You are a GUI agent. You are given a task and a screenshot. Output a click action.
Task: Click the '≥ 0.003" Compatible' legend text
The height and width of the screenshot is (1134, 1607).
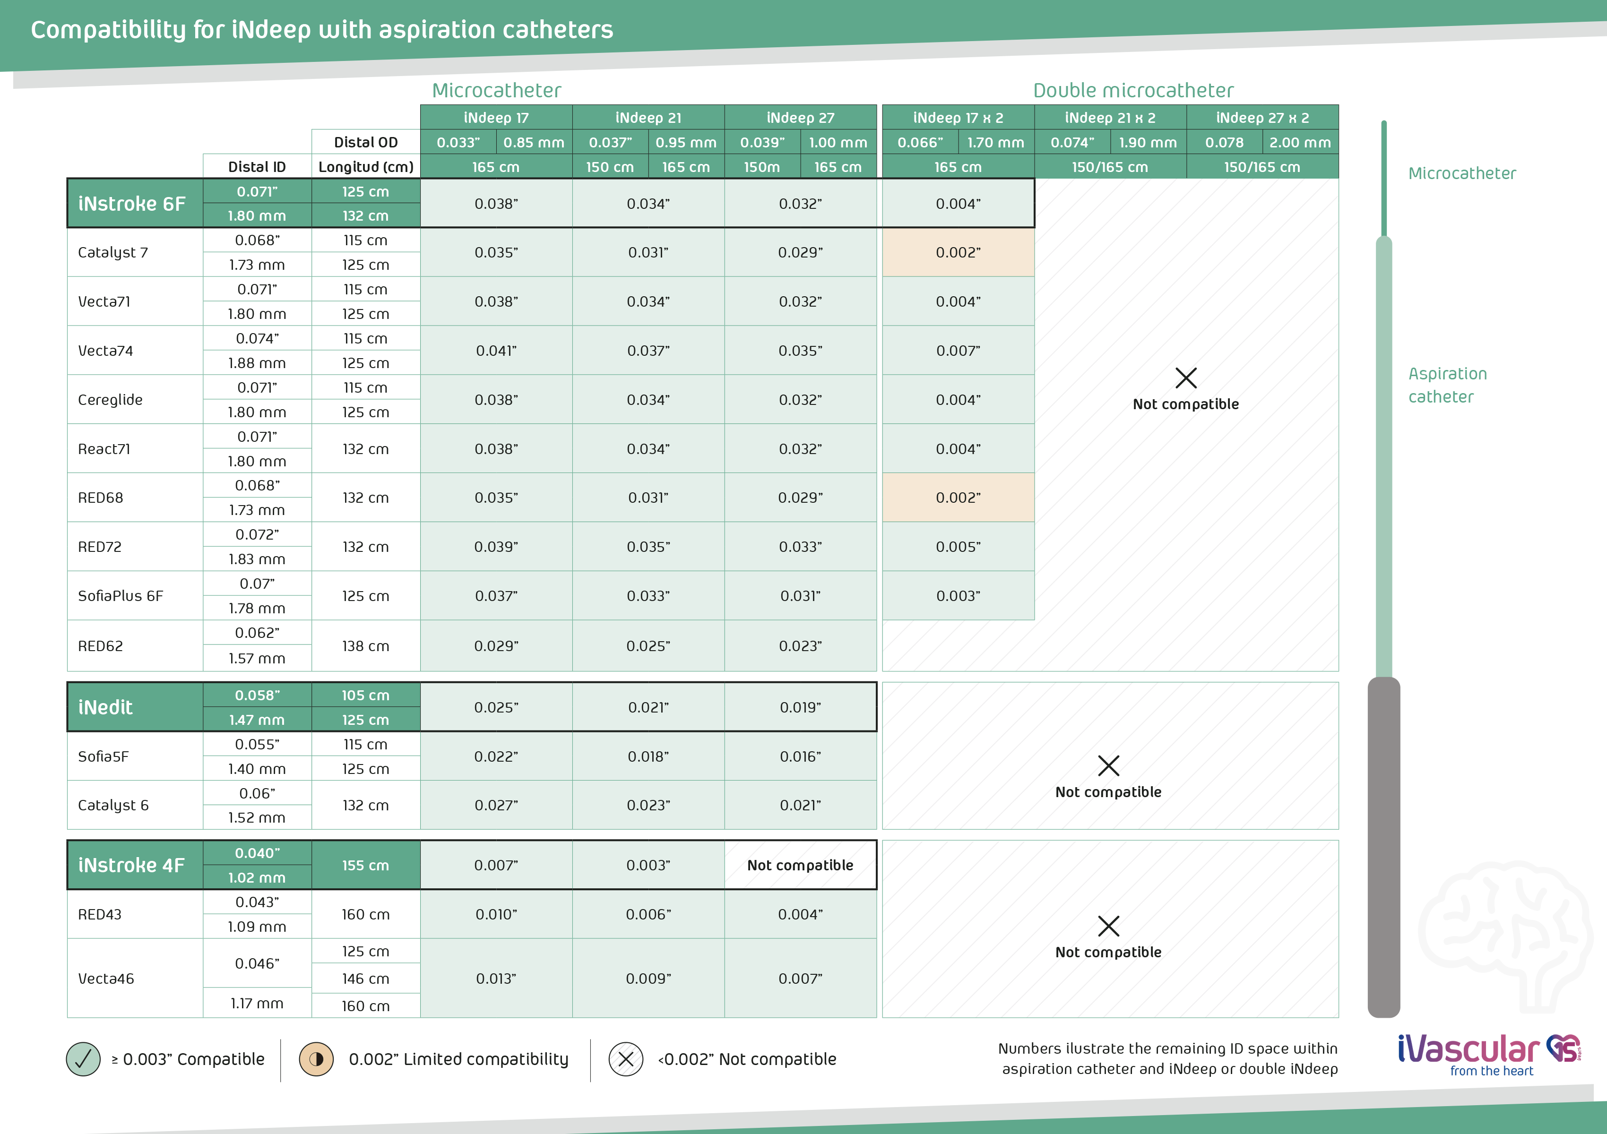point(188,1059)
